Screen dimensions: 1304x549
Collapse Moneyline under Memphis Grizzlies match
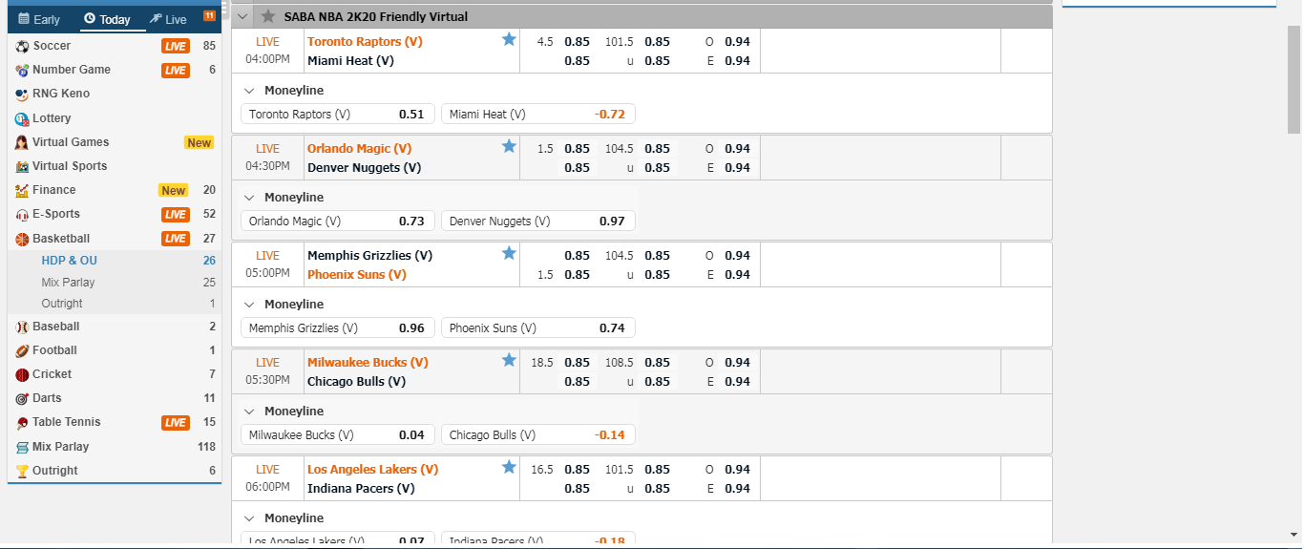[x=249, y=305]
